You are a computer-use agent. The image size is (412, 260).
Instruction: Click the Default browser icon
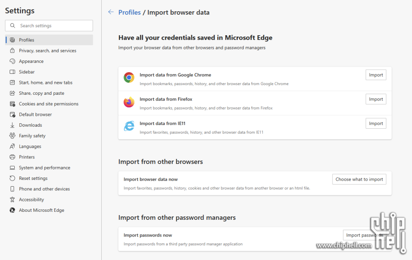(x=12, y=114)
